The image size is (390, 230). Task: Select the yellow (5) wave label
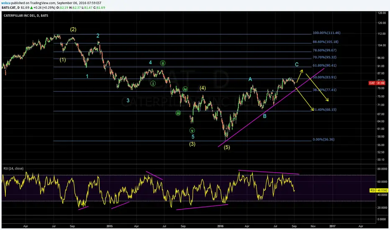[x=227, y=147]
